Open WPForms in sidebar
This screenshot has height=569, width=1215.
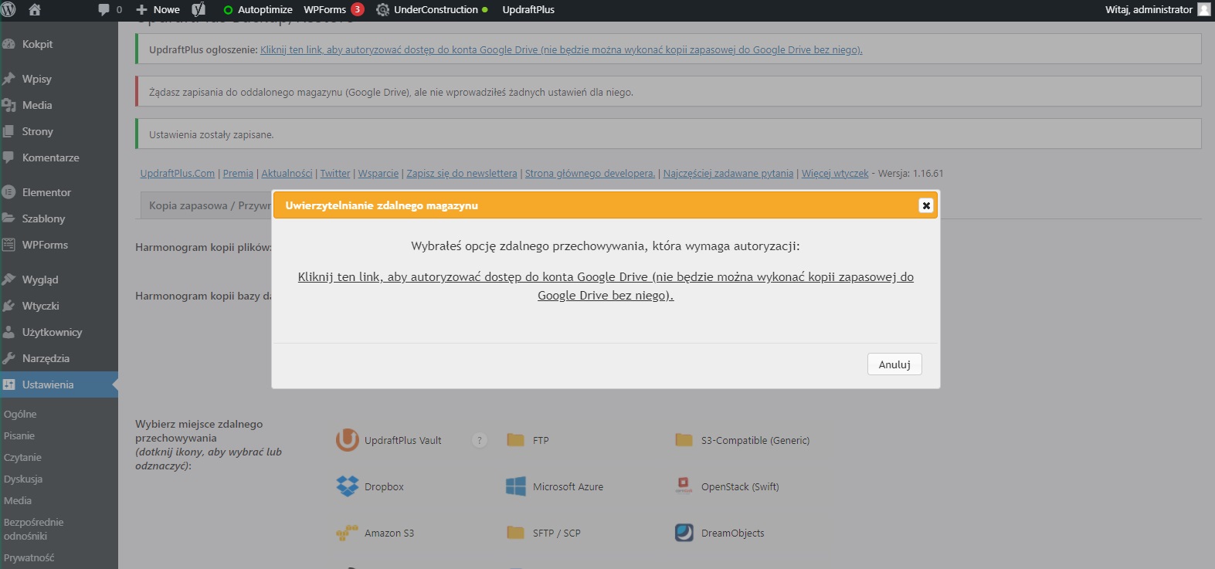pos(59,245)
